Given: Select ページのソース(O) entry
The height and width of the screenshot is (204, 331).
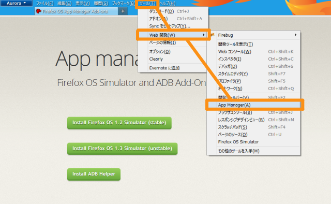Looking at the screenshot, I should (x=254, y=135).
